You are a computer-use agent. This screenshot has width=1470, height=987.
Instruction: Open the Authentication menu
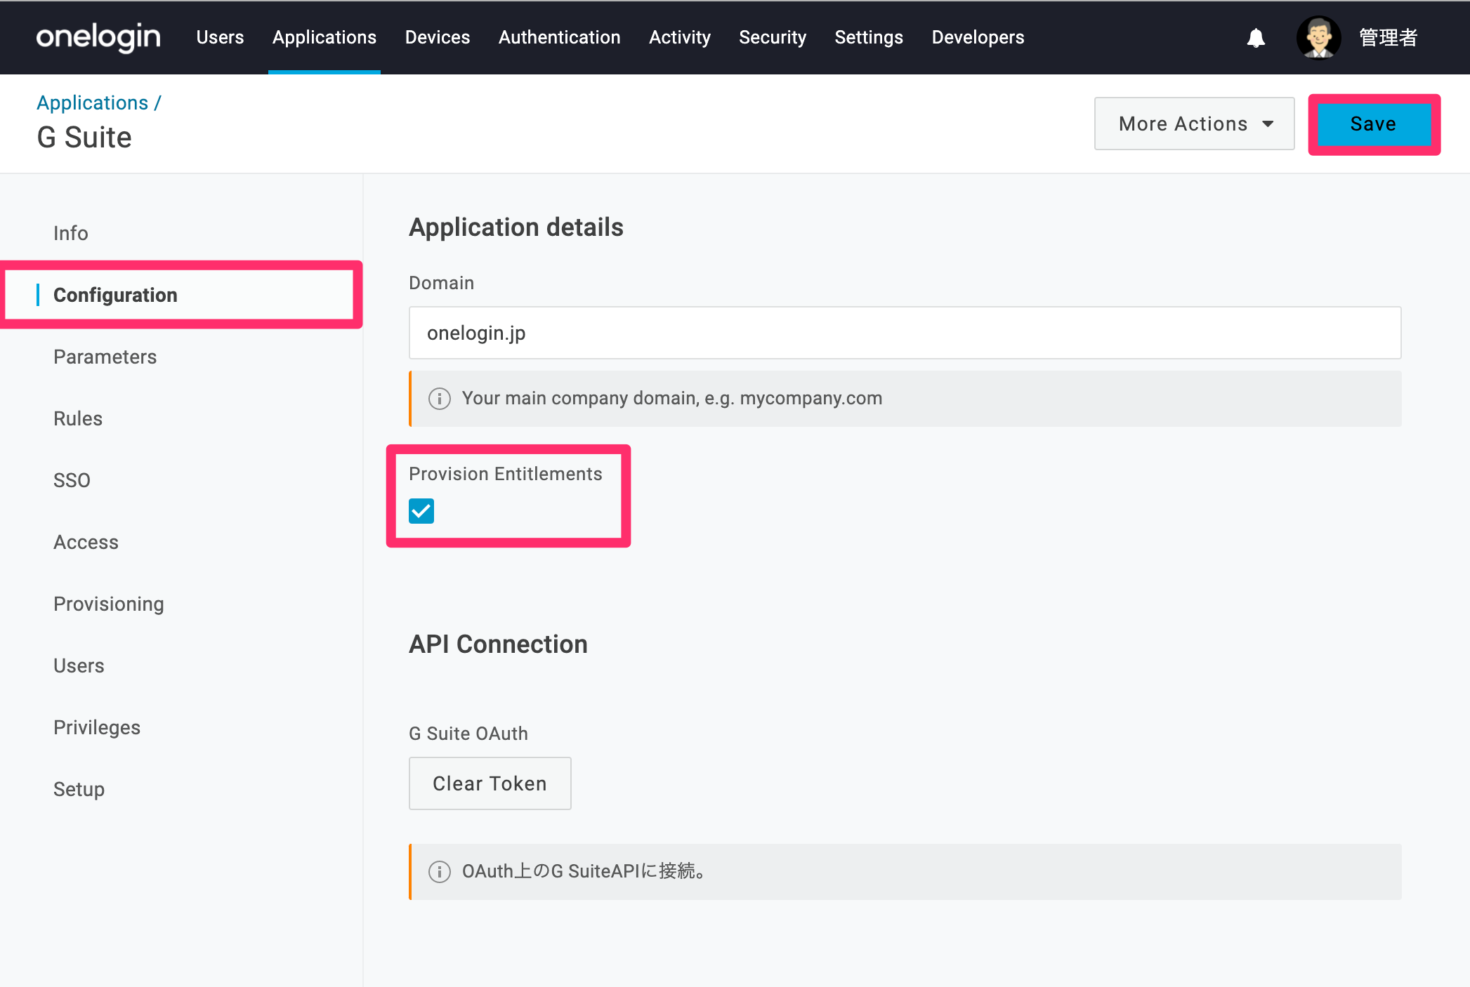click(560, 37)
